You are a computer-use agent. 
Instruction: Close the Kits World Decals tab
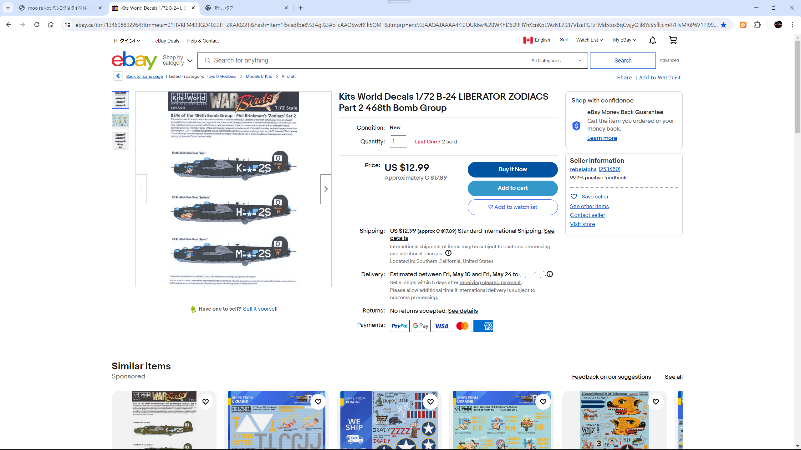(x=193, y=8)
